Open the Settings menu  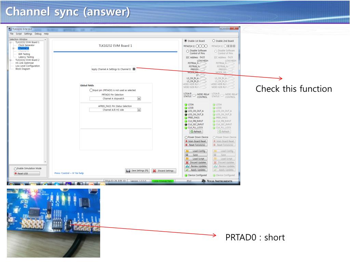click(28, 34)
